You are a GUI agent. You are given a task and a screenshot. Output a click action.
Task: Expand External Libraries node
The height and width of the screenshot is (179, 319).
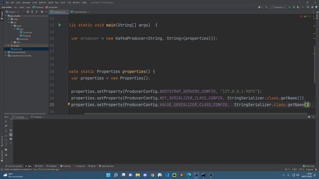[5, 52]
